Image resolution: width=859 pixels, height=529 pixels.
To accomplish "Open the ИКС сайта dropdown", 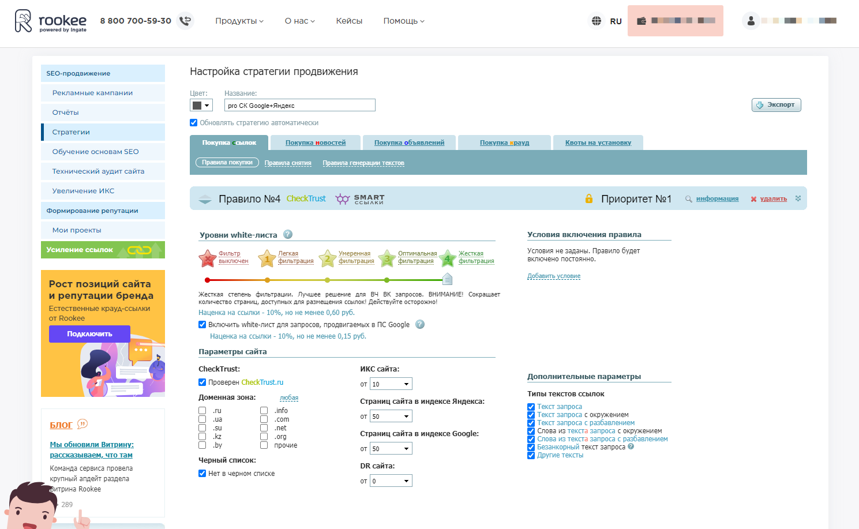I will click(391, 384).
